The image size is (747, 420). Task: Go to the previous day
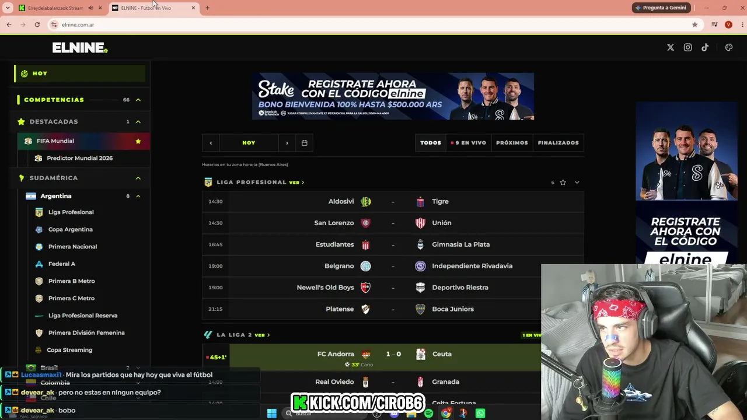click(x=211, y=143)
